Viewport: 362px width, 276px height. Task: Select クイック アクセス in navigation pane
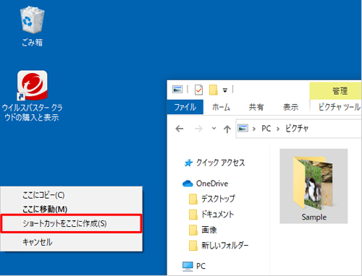coord(221,163)
